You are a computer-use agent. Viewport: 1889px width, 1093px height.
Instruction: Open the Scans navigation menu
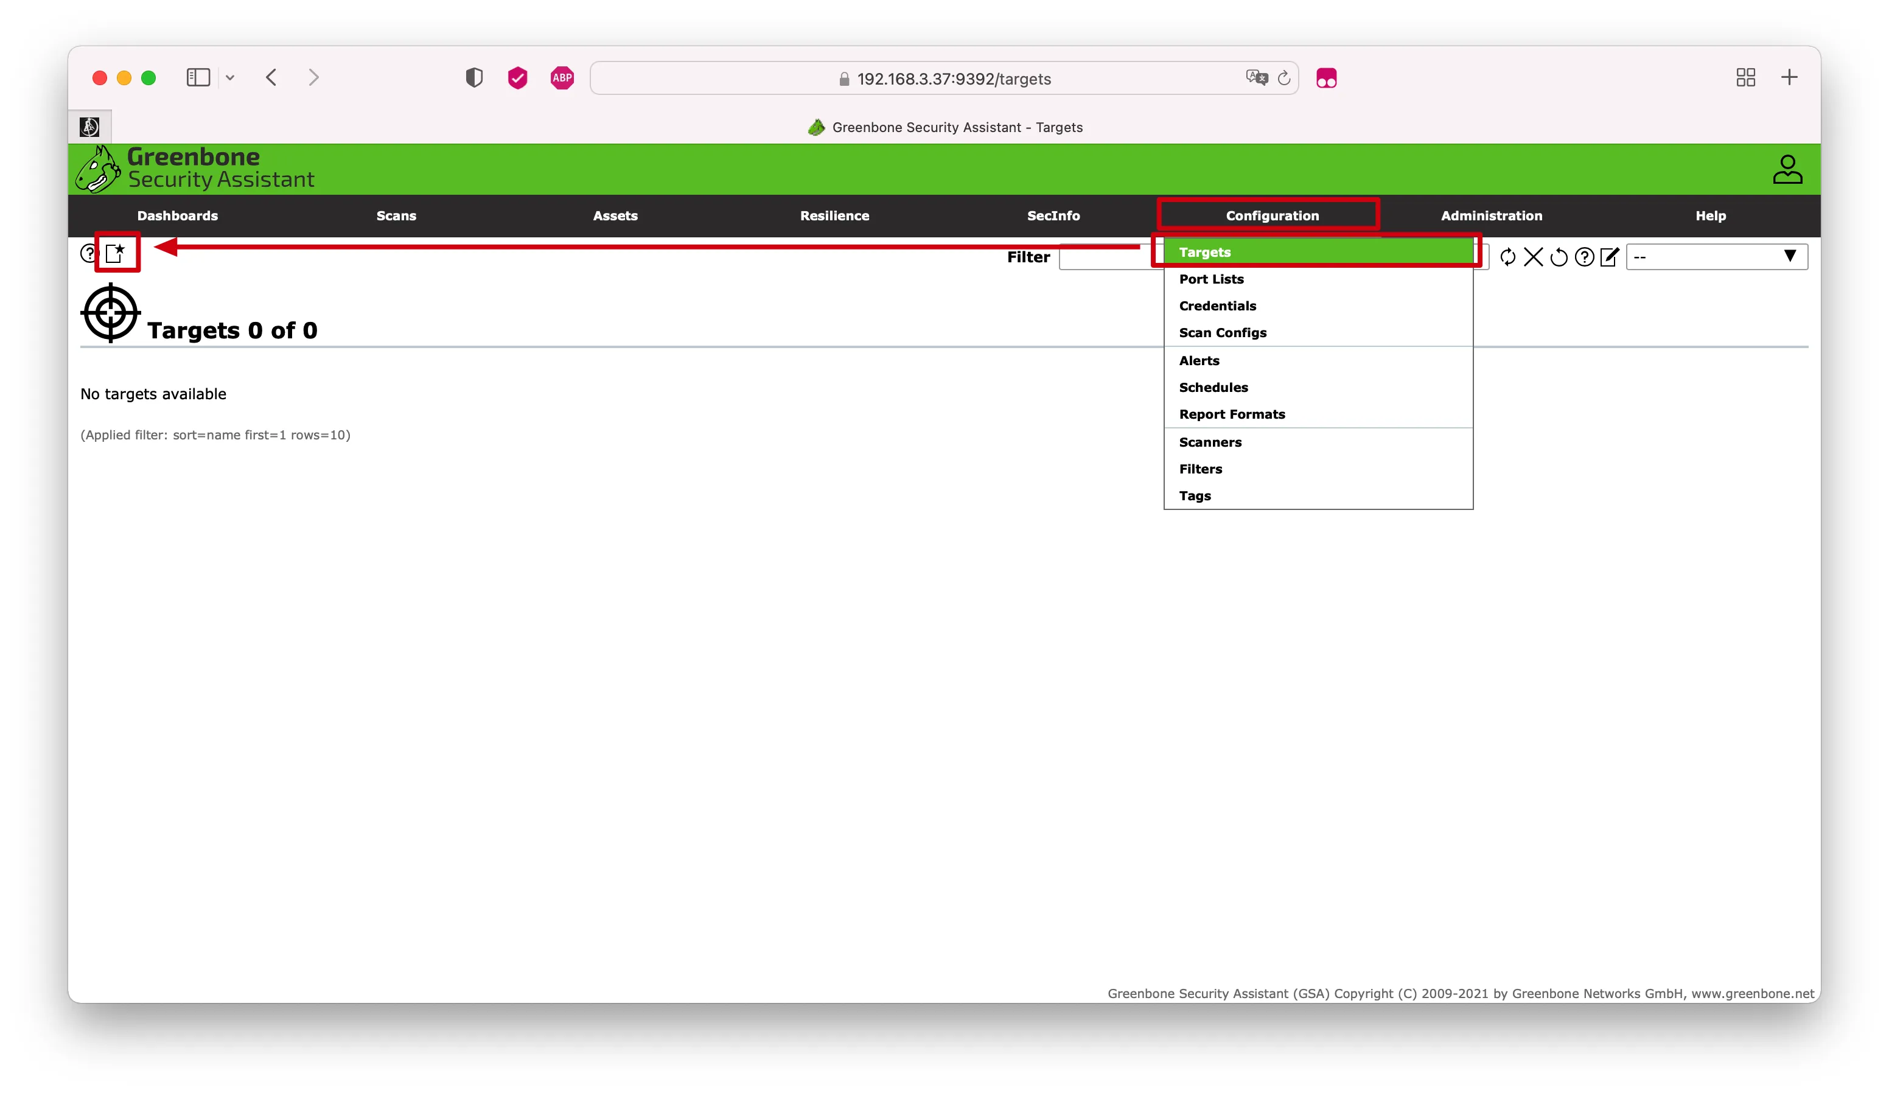pyautogui.click(x=396, y=216)
